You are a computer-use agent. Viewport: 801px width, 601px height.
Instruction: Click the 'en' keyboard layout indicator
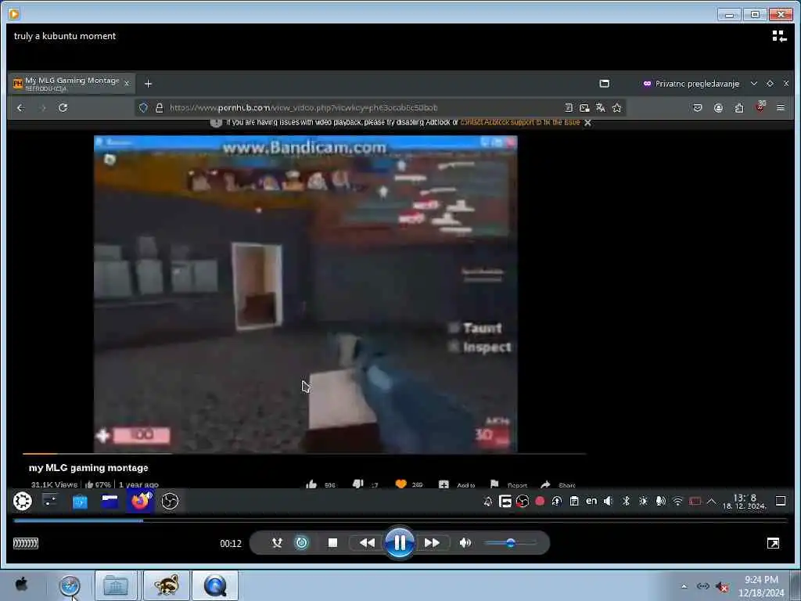click(x=591, y=501)
